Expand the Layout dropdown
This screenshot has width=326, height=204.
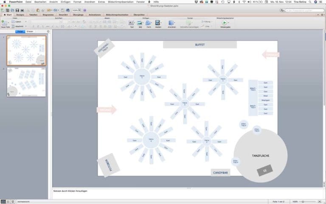[20, 21]
